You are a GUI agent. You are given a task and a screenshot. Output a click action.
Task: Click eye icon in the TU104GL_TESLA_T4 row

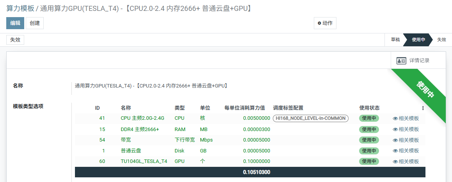pyautogui.click(x=395, y=162)
